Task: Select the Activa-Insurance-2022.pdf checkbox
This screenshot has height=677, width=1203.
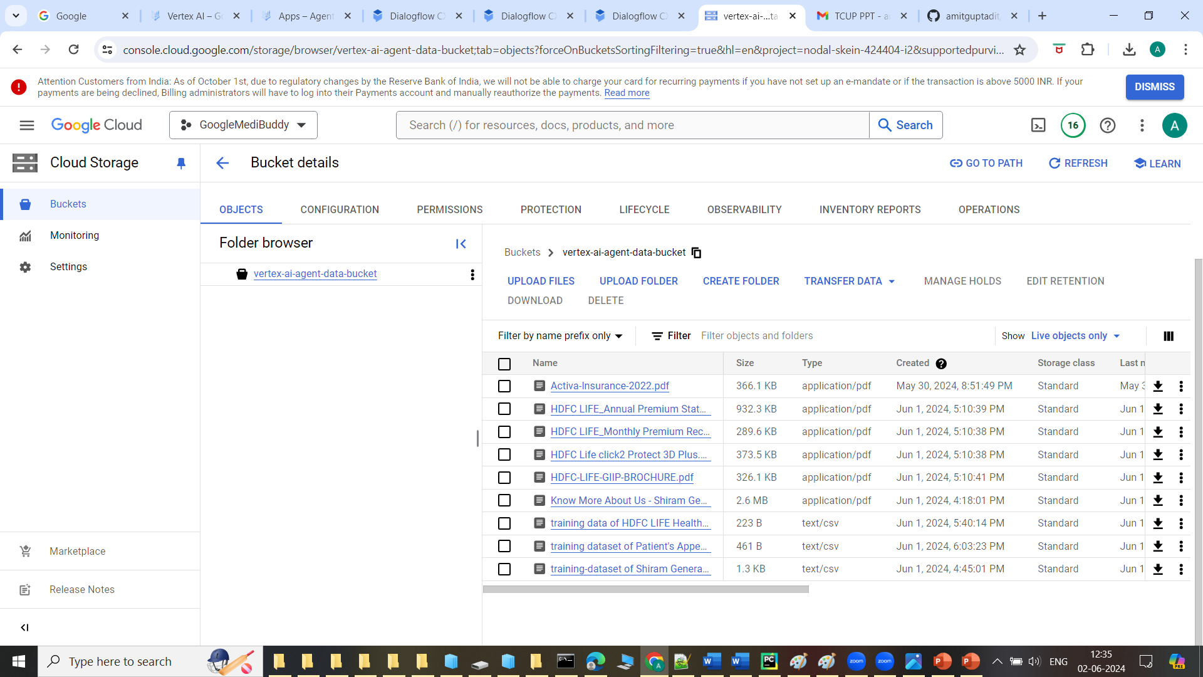Action: 504,386
